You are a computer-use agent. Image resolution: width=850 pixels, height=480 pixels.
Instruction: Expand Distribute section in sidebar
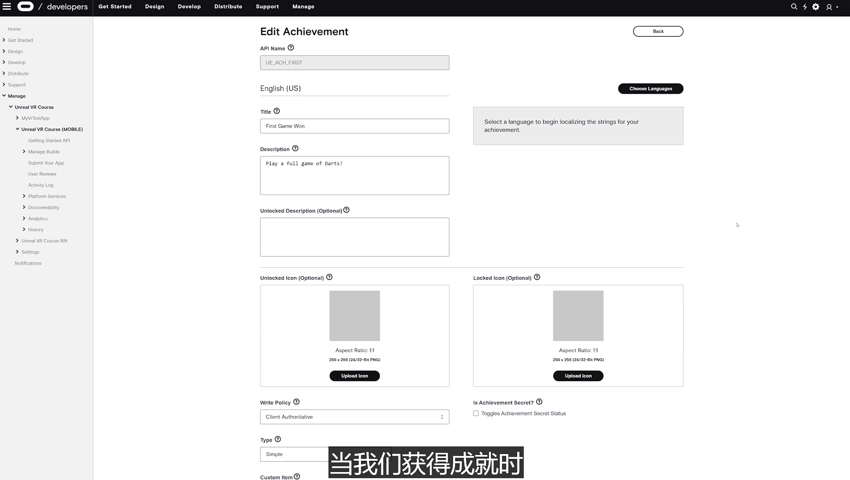pos(4,73)
